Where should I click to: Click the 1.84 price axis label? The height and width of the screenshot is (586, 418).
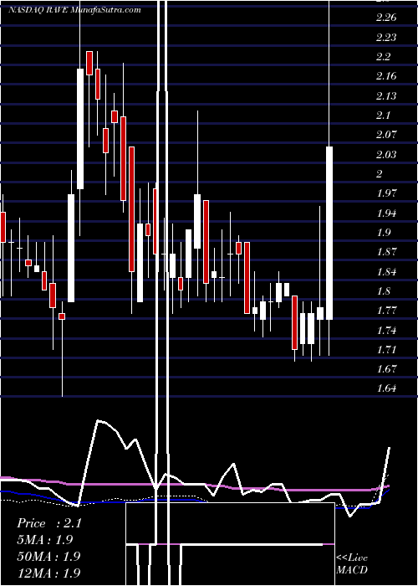386,271
